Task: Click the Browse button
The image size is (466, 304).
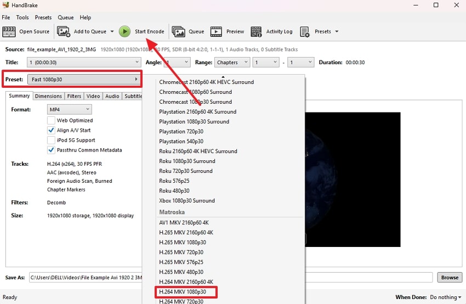Action: tap(450, 278)
